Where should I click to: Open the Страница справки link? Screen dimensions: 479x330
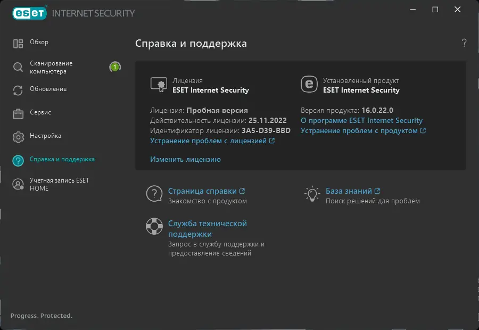(203, 191)
